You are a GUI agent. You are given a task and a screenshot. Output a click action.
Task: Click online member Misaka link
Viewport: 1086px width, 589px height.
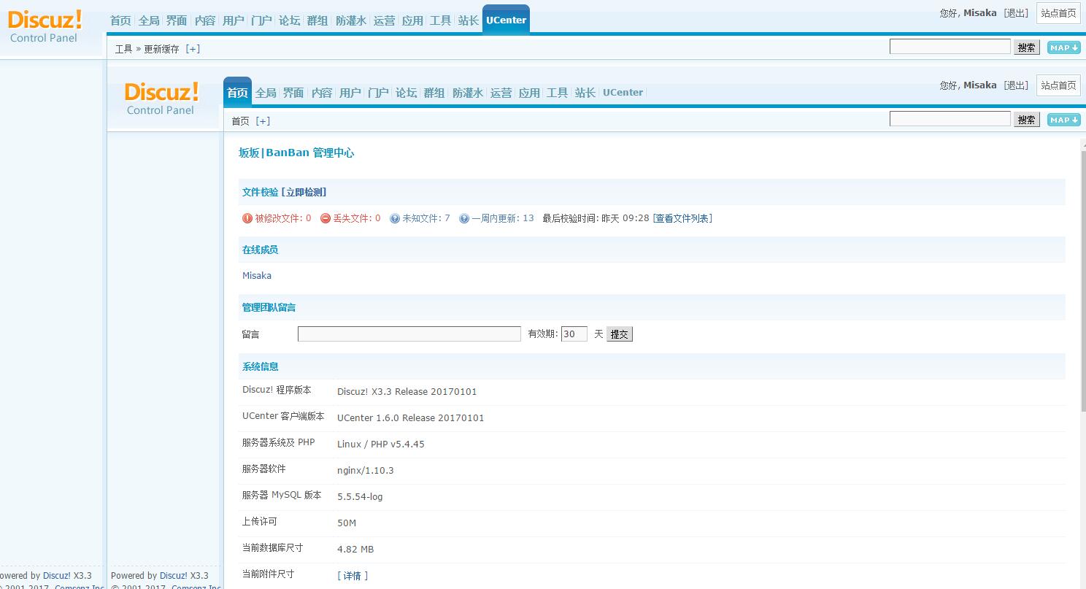pyautogui.click(x=257, y=275)
